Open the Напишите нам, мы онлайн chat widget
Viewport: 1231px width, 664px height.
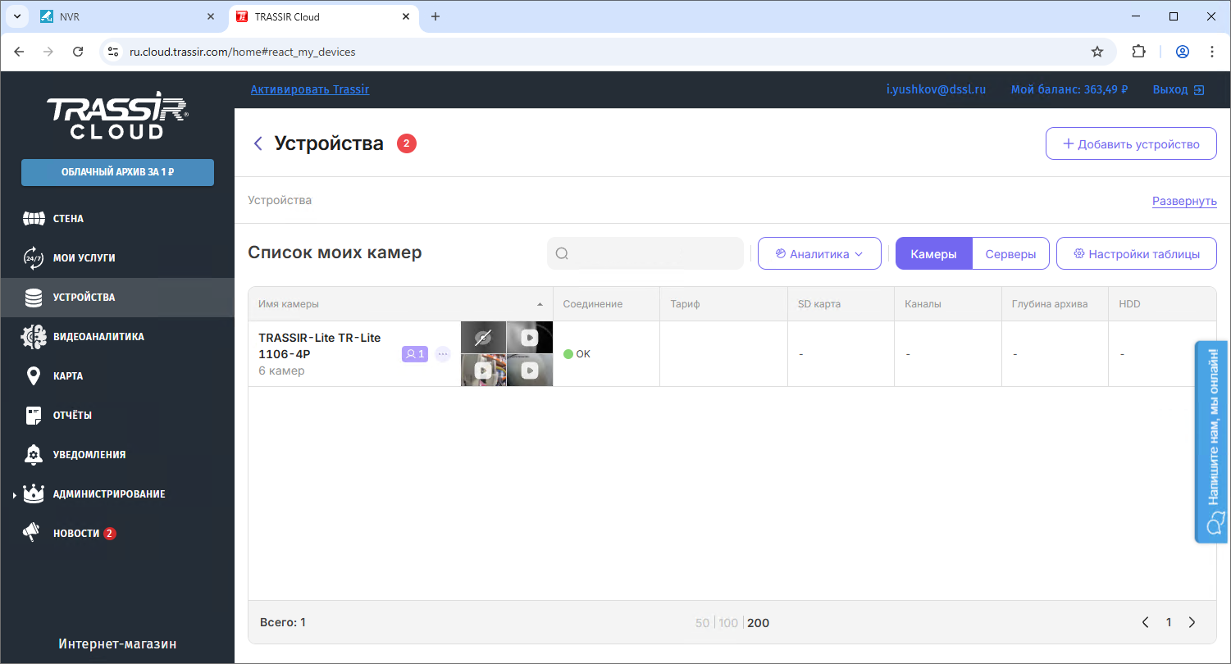tap(1211, 442)
